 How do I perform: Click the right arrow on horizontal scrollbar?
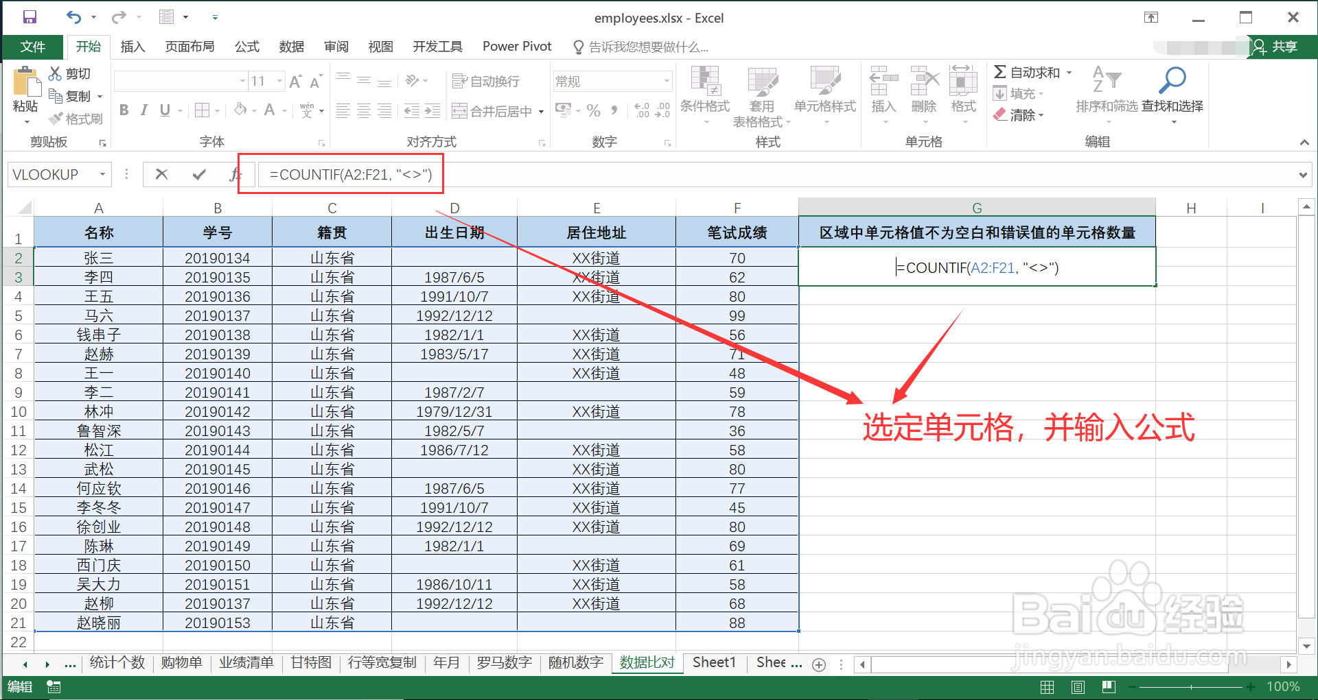(x=1289, y=664)
